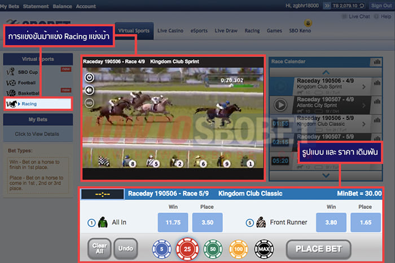Select the orange 100 chip
The width and height of the screenshot is (395, 263).
238,249
